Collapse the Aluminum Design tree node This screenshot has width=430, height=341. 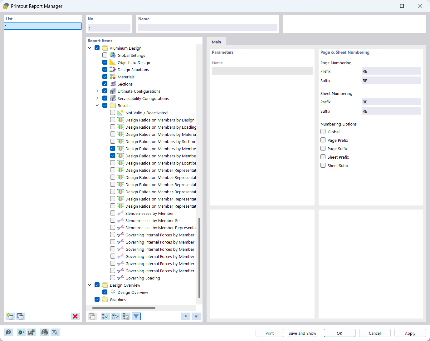[90, 48]
